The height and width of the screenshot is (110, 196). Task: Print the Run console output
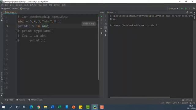(x=106, y=31)
